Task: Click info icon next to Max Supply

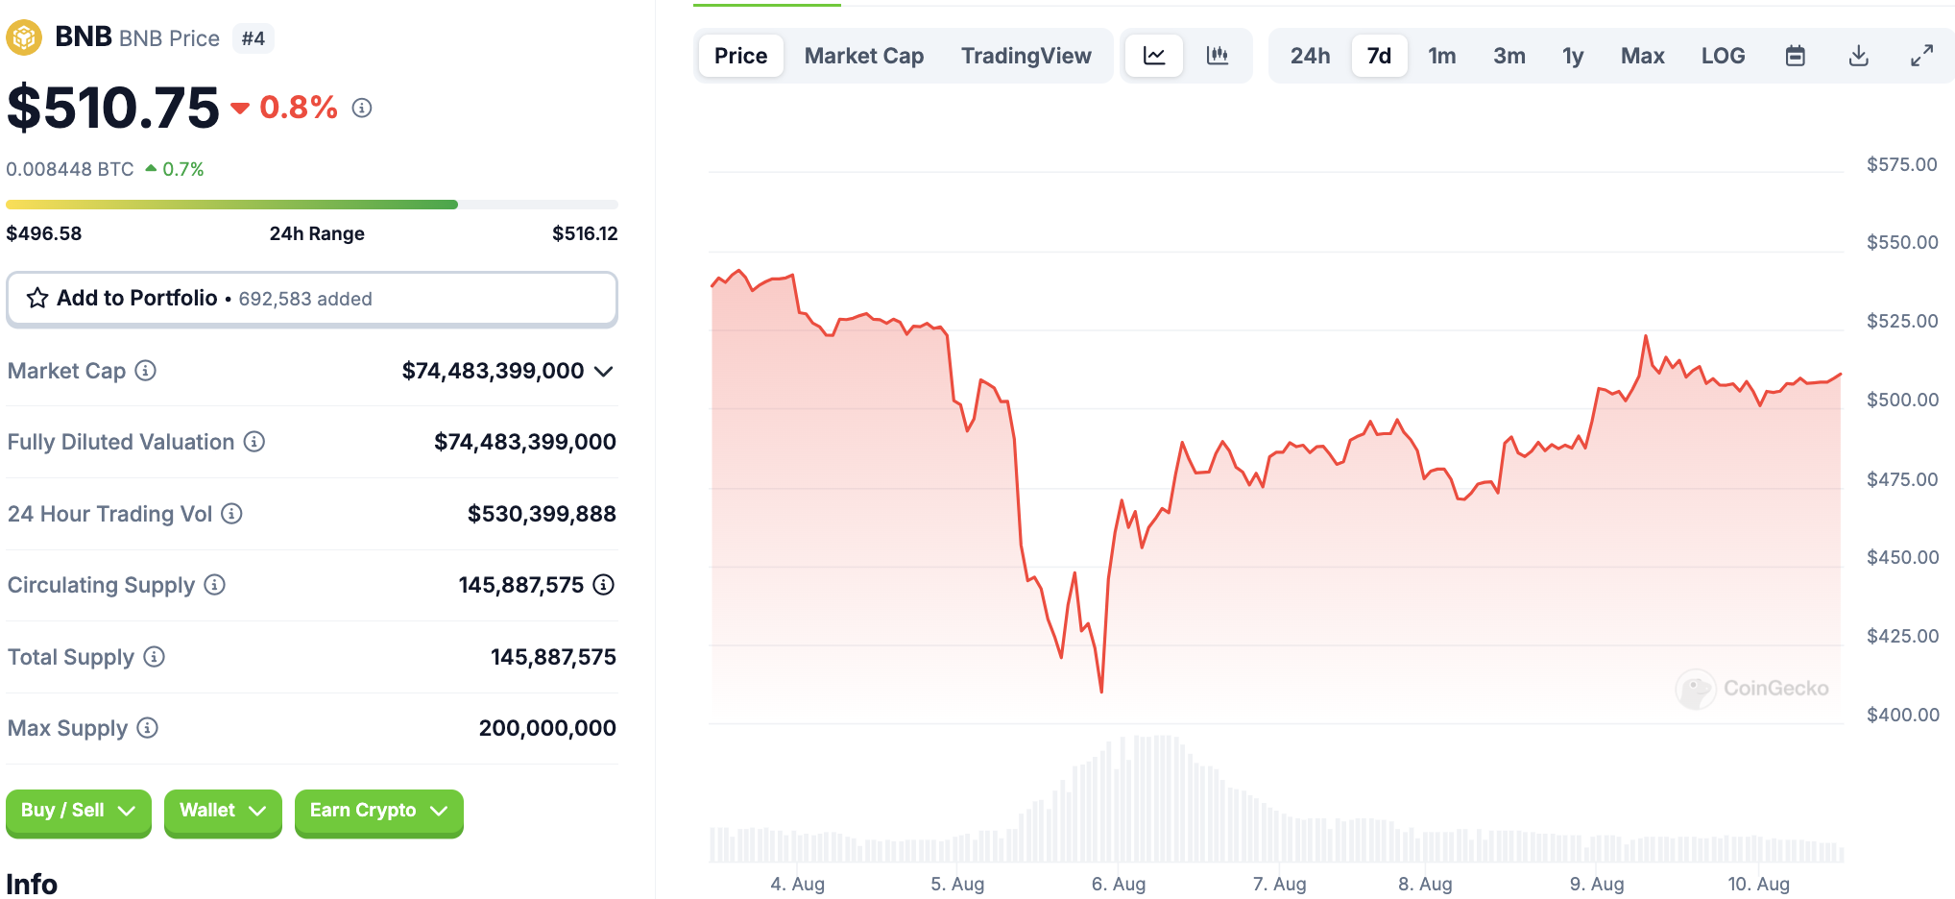Action: (x=147, y=728)
